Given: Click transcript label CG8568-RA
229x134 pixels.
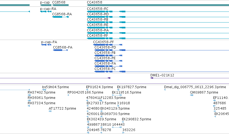Looking at the screenshot, I should click(62, 14).
